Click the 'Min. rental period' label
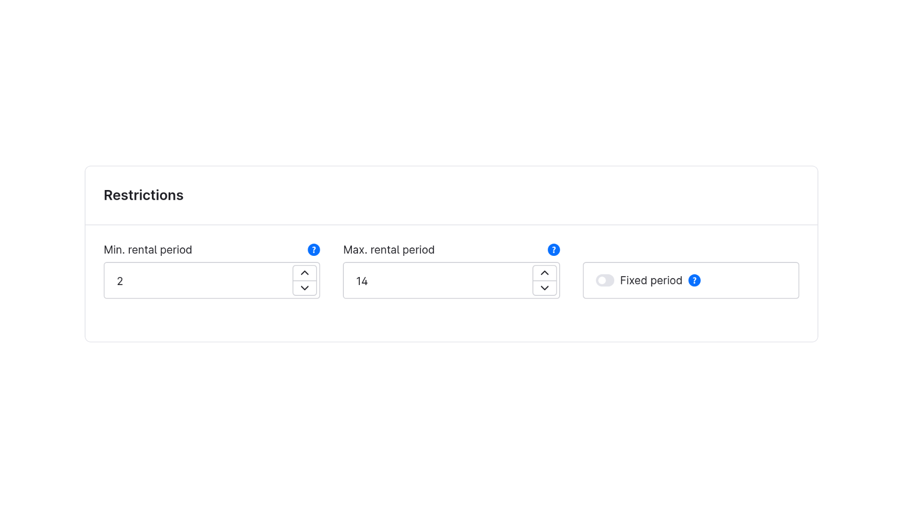 (148, 250)
